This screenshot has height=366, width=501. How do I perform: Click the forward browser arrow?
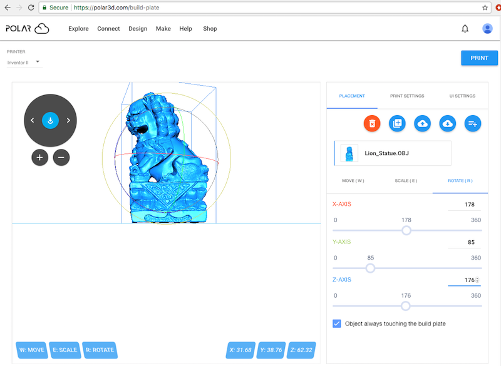[19, 8]
